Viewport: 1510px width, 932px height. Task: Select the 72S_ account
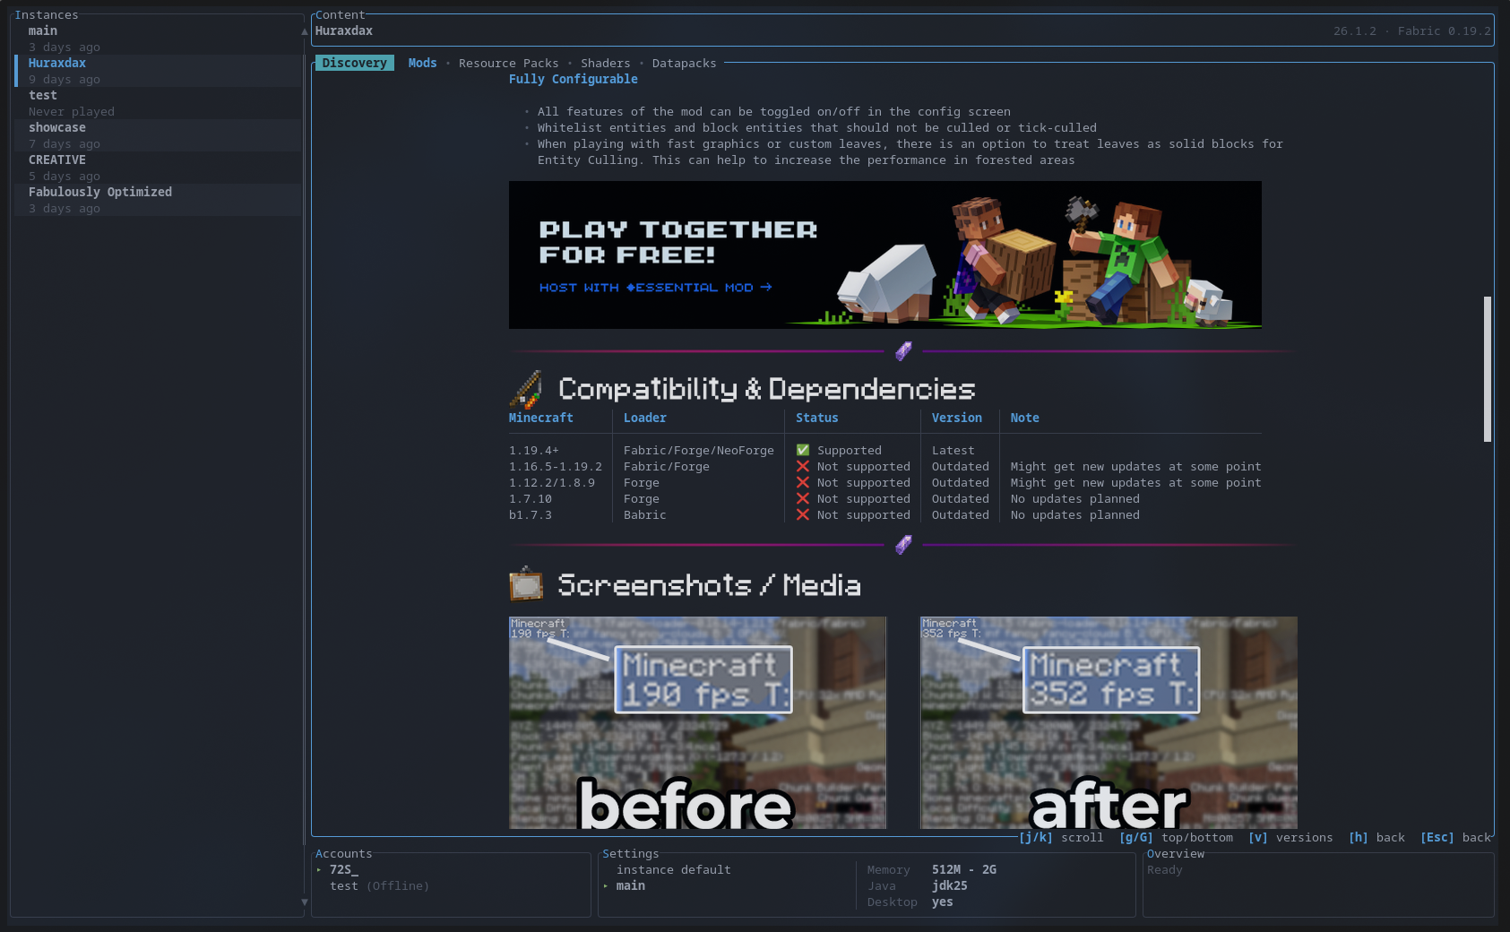click(344, 869)
